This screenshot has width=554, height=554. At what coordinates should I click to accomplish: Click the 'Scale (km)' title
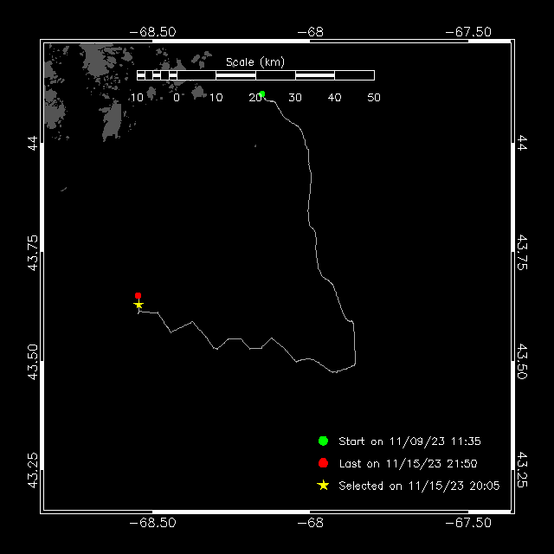(x=254, y=61)
